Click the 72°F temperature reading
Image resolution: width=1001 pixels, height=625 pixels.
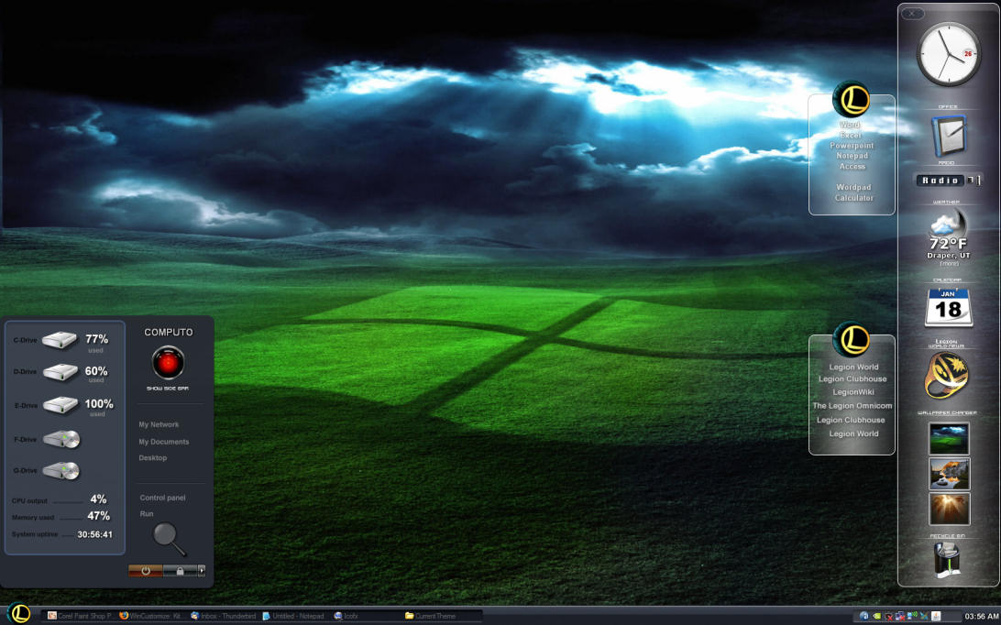[x=948, y=244]
